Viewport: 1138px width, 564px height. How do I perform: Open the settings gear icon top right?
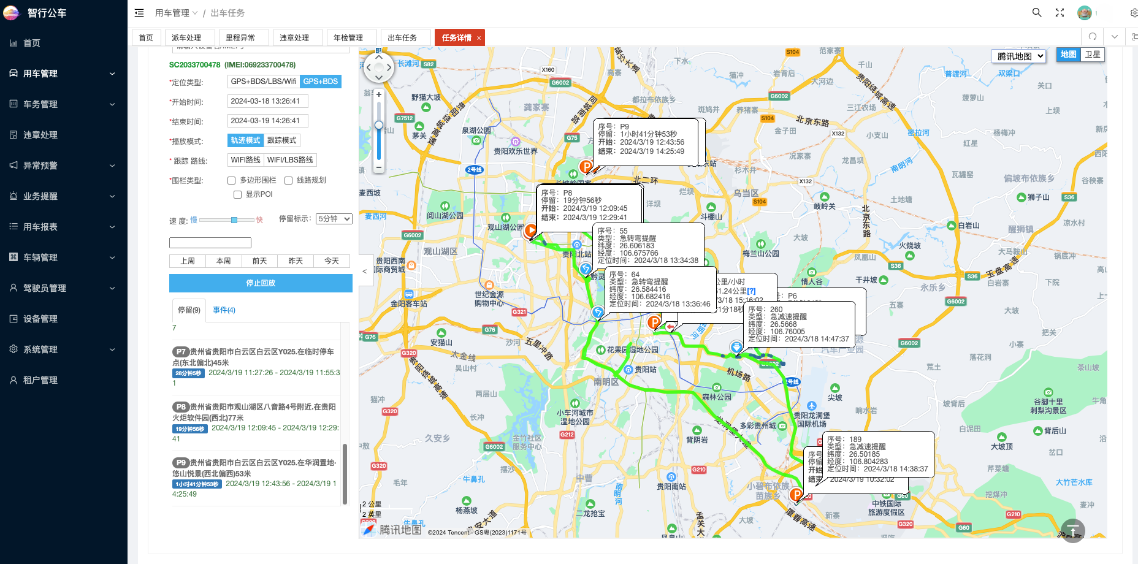click(x=1133, y=13)
